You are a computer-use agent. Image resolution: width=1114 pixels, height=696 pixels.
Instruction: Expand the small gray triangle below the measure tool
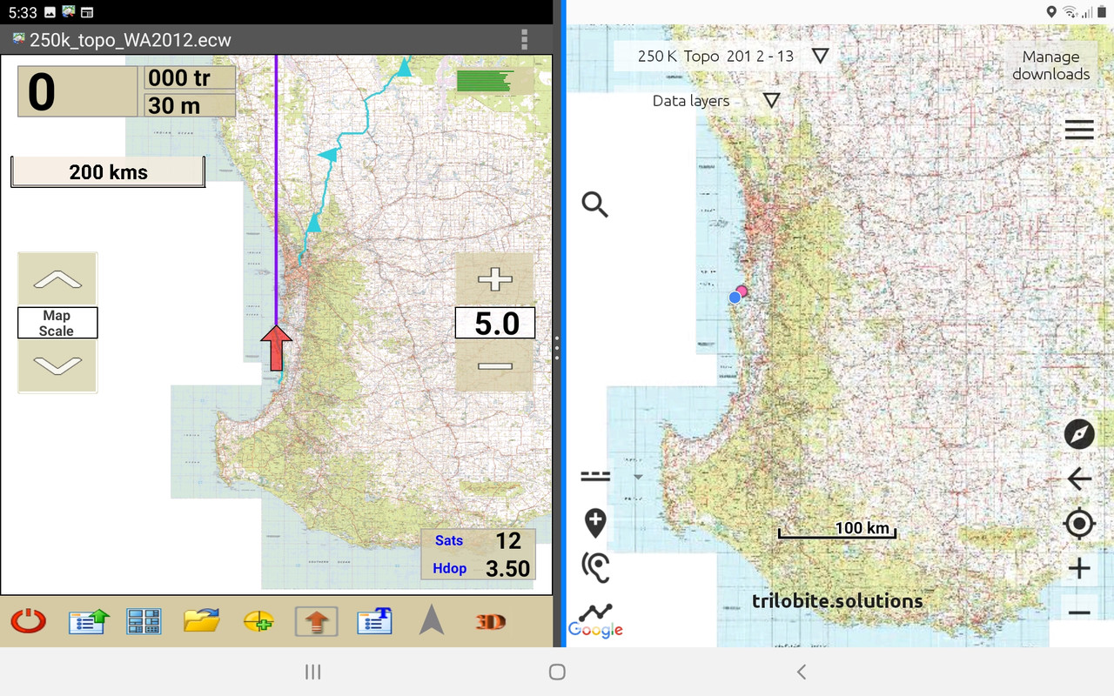(x=636, y=477)
